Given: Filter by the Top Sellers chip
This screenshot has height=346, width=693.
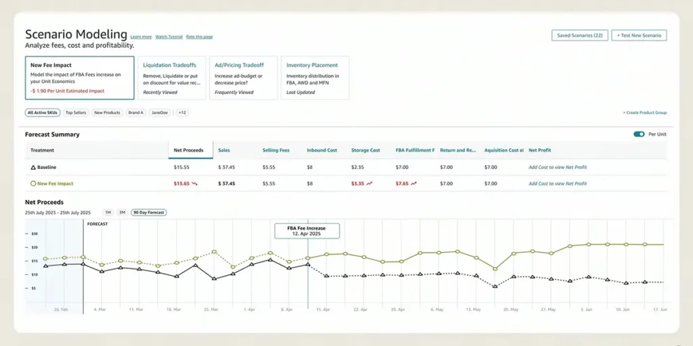Looking at the screenshot, I should [75, 113].
